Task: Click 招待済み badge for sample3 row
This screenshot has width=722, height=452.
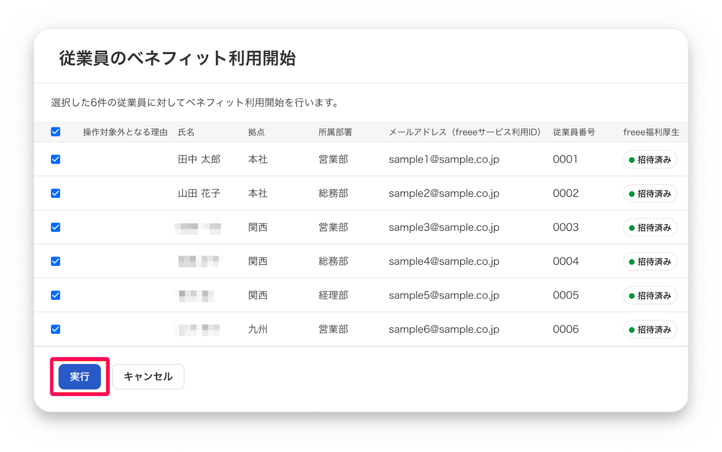Action: (x=650, y=228)
